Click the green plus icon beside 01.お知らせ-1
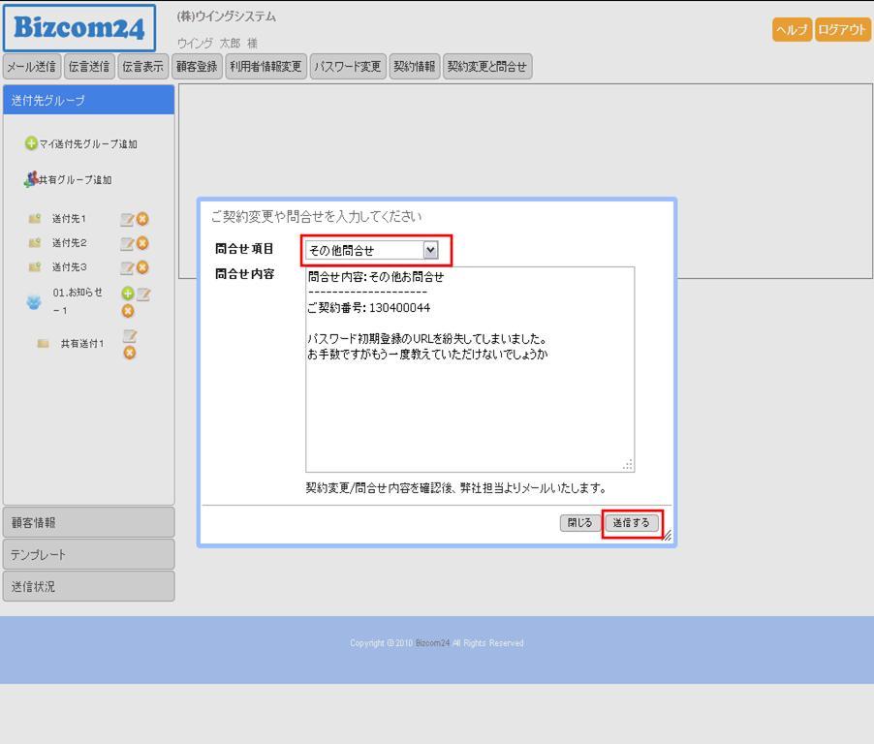Image resolution: width=874 pixels, height=744 pixels. click(x=127, y=294)
